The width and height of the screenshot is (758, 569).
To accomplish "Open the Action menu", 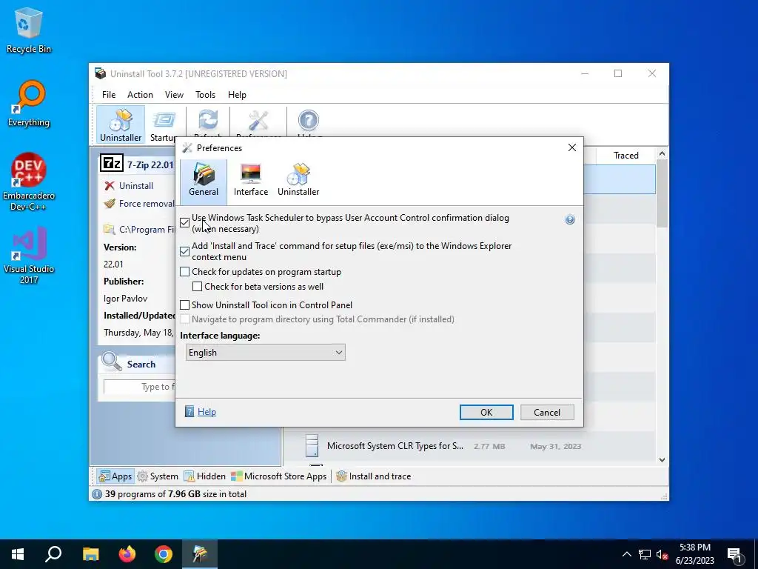I will click(140, 95).
